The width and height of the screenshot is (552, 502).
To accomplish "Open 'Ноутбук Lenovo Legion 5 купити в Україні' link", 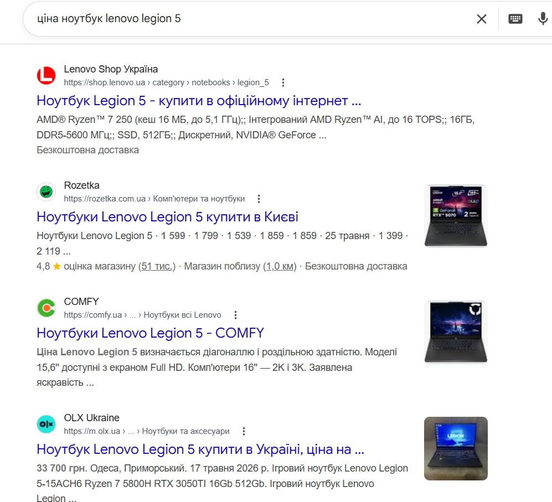I will pyautogui.click(x=200, y=449).
